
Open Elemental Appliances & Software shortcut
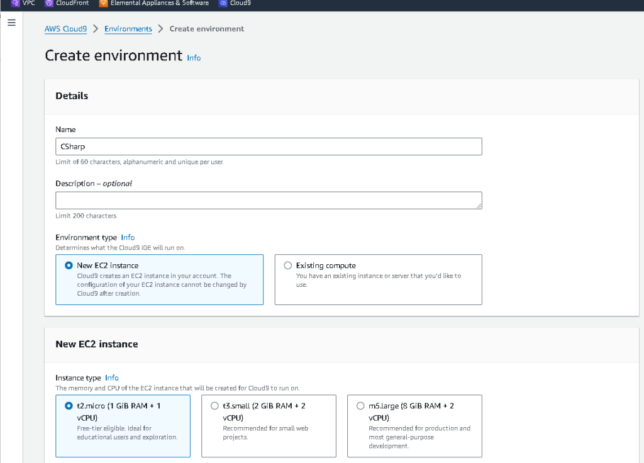coord(154,3)
